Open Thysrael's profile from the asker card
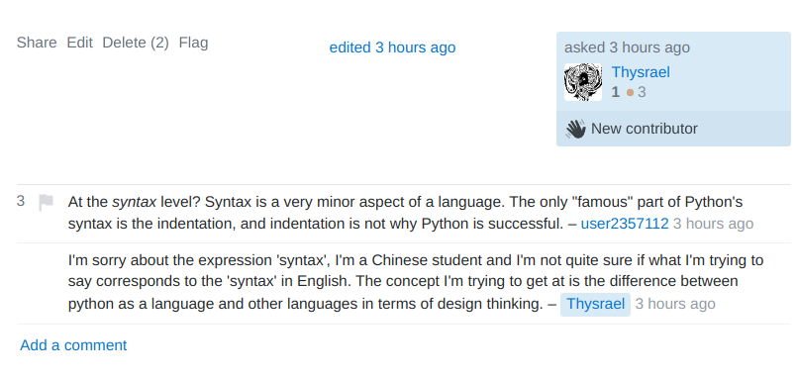Viewport: 798px width, 378px height. [641, 72]
